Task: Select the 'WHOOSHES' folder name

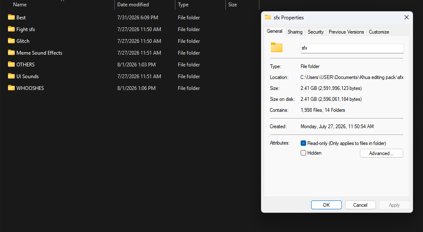Action: pyautogui.click(x=30, y=88)
